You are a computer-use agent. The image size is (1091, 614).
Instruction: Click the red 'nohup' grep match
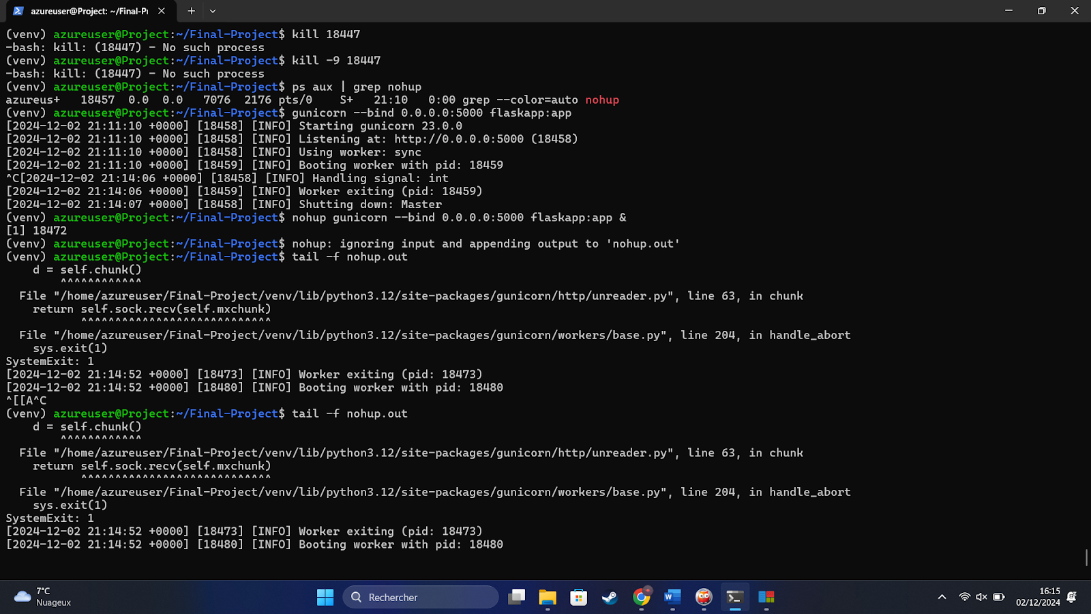(x=602, y=100)
